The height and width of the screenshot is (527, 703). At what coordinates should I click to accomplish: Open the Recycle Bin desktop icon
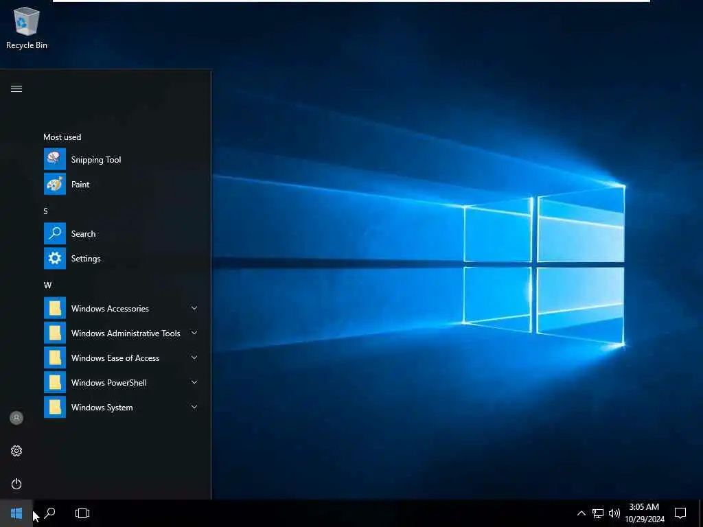pyautogui.click(x=27, y=28)
